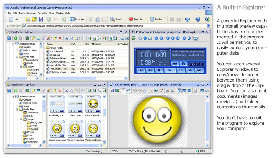
Task: Collapse Axialis Librarian root in Explorer - Sprites tree
Action: (13, 96)
